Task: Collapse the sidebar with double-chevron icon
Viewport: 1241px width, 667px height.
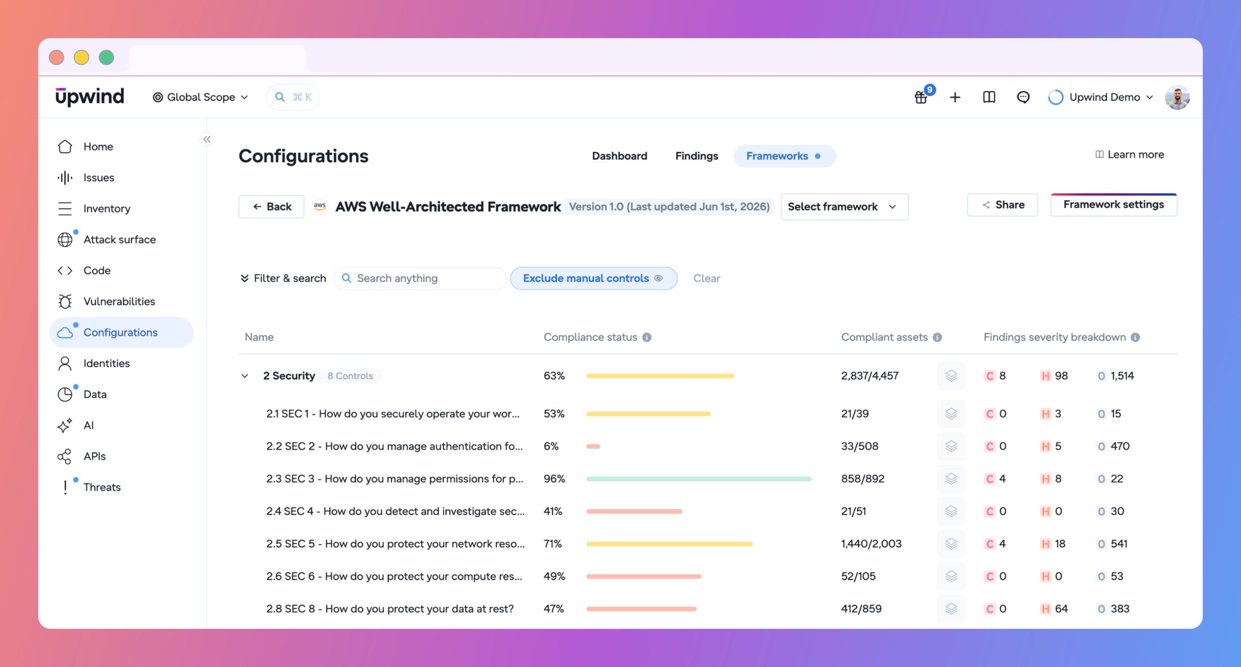Action: point(207,140)
